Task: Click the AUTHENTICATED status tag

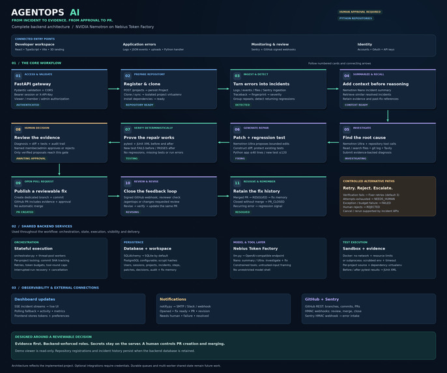Action: pyautogui.click(x=27, y=105)
